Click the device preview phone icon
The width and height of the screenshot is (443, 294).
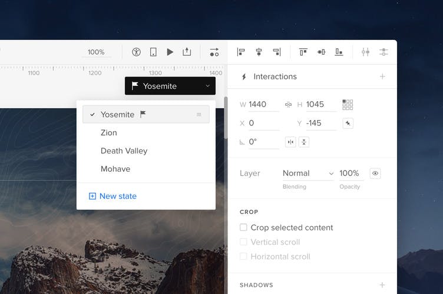coord(153,52)
